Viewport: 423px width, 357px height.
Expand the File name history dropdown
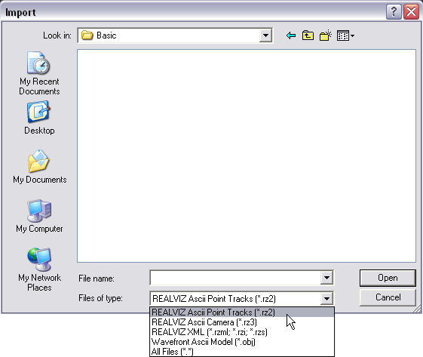pos(326,278)
